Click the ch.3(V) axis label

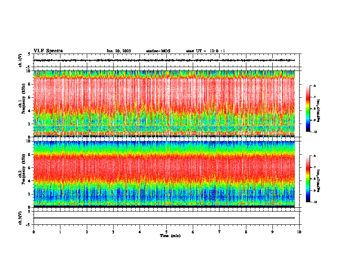(20, 218)
